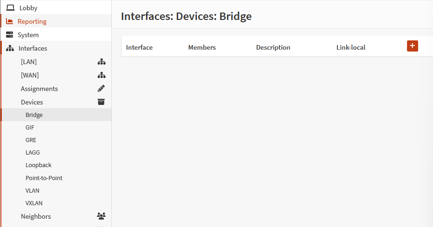Click the pencil icon next to Assignments
Image resolution: width=433 pixels, height=227 pixels.
pos(101,89)
